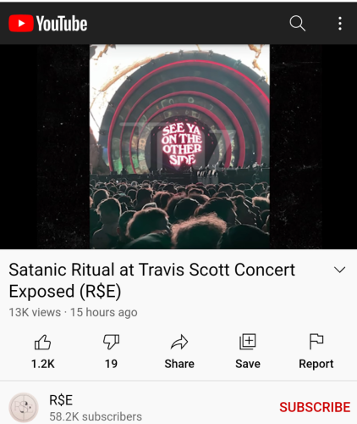This screenshot has height=424, width=357.
Task: Open the R$E channel avatar
Action: [24, 407]
